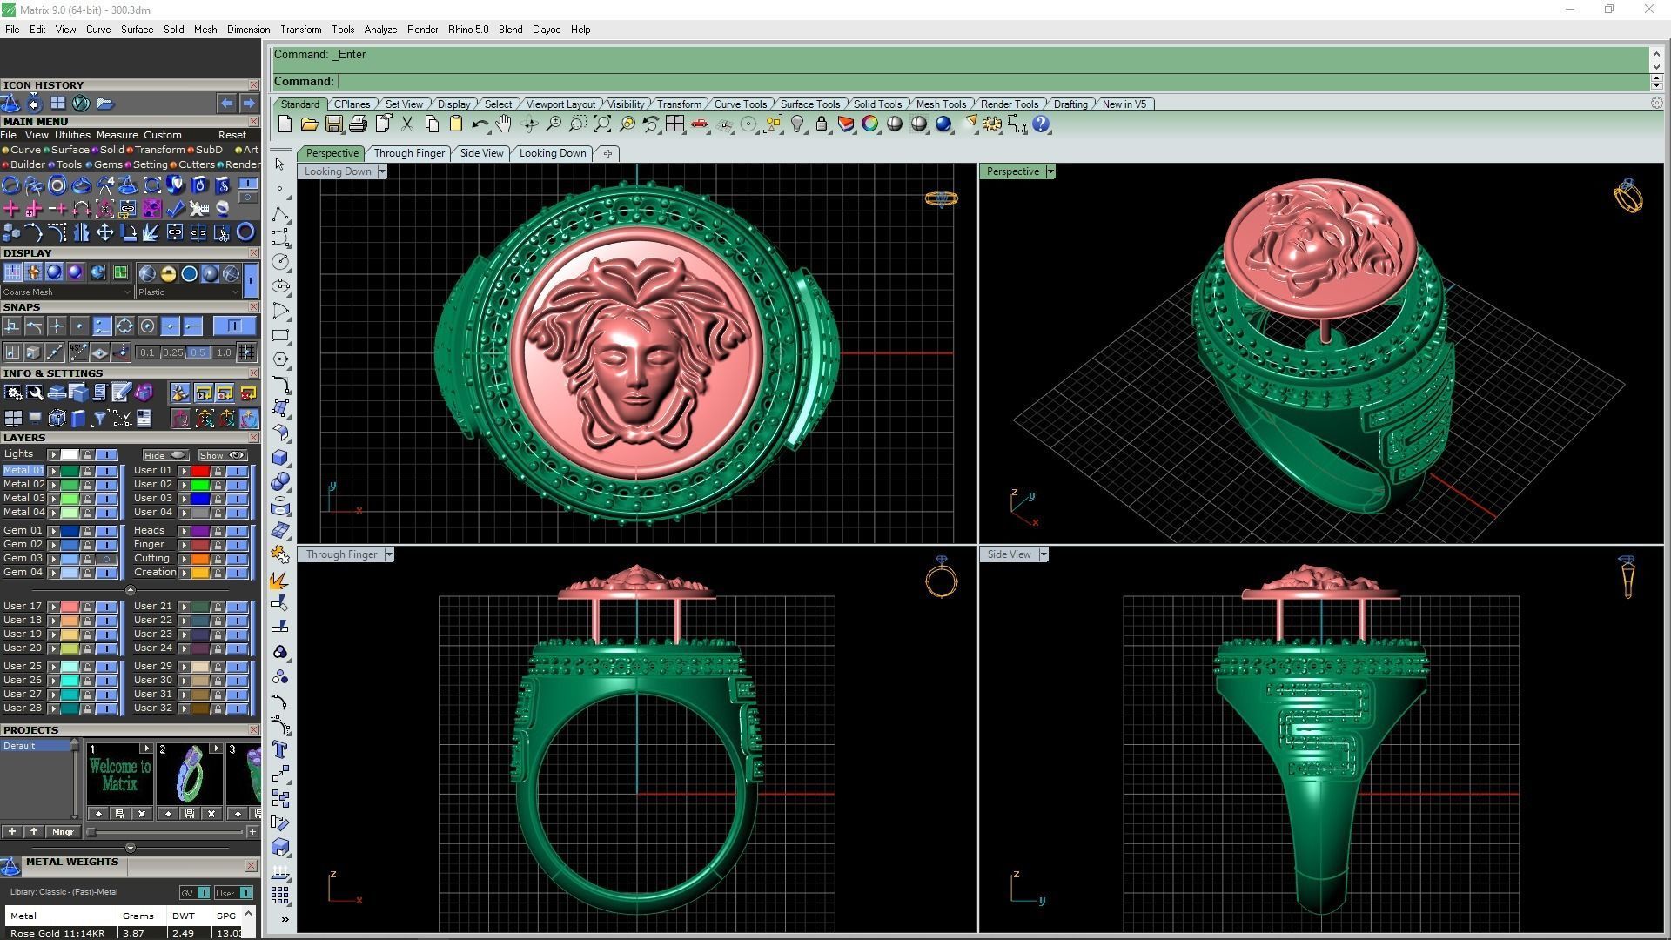Screen dimensions: 1671x940
Task: Click the blue checkmark tool icon
Action: pyautogui.click(x=175, y=209)
